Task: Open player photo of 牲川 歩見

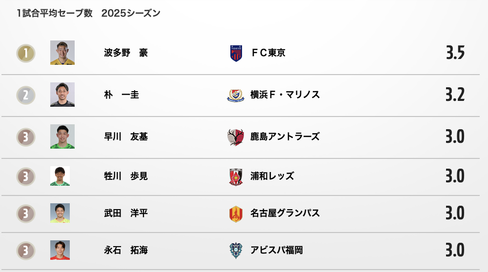Action: point(60,176)
